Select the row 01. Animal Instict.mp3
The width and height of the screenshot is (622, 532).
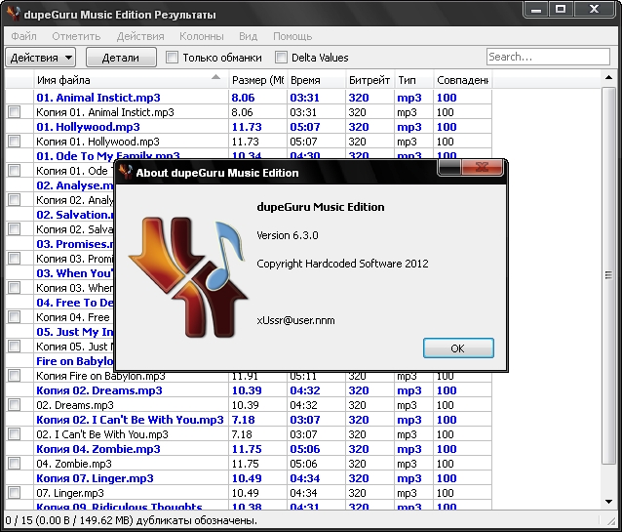[x=249, y=98]
